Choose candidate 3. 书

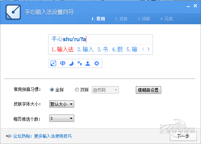(x=103, y=49)
